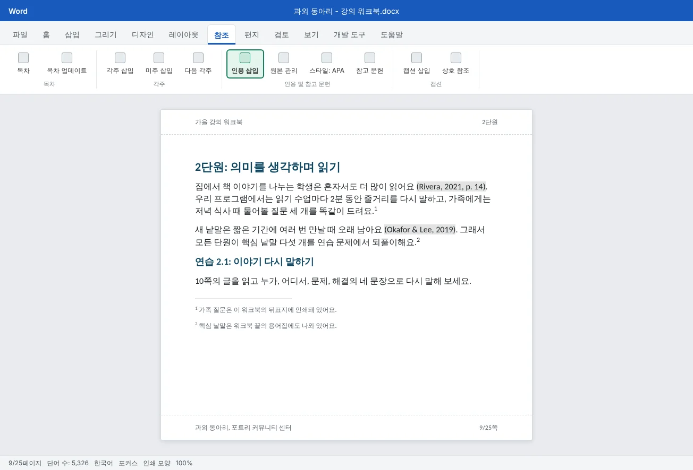Image resolution: width=693 pixels, height=470 pixels.
Task: Open the 개발 도구 tab
Action: (x=350, y=35)
